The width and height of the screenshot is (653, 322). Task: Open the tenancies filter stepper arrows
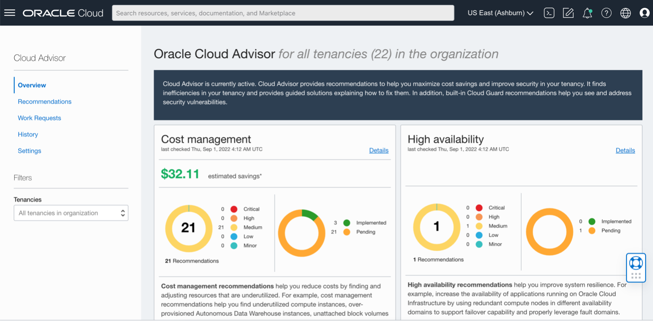coord(123,212)
